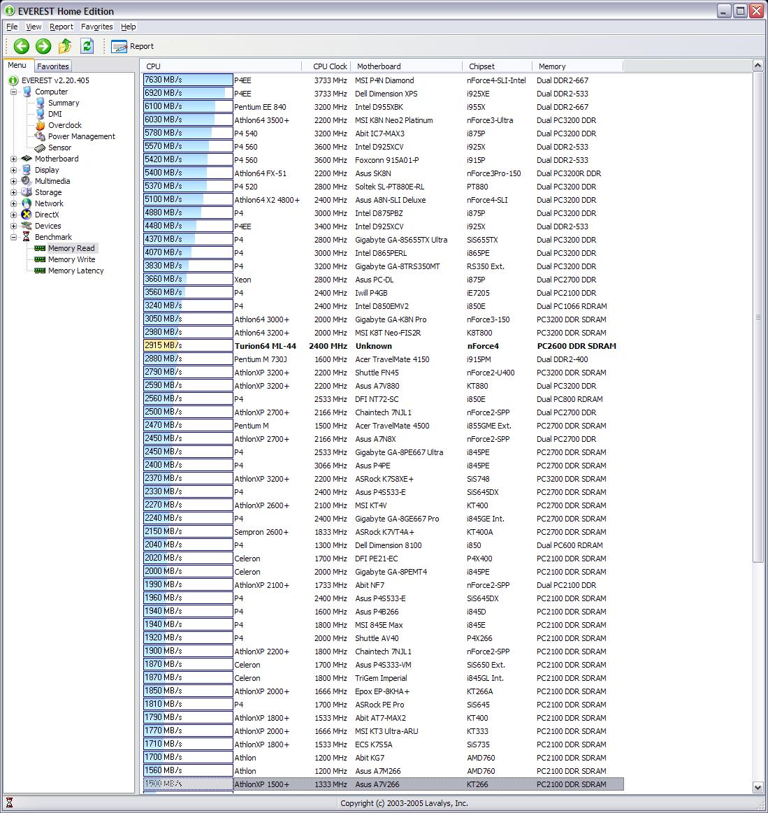The height and width of the screenshot is (813, 768).
Task: Click the yellow 2915 MB/s result bar
Action: pos(188,345)
